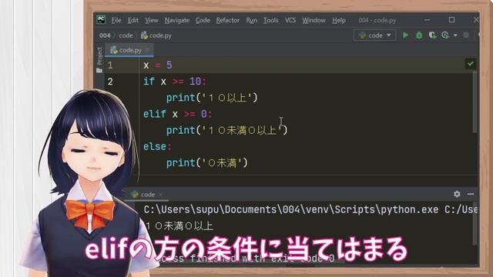493x277 pixels.
Task: Minimize the PyCharm window
Action: click(427, 20)
